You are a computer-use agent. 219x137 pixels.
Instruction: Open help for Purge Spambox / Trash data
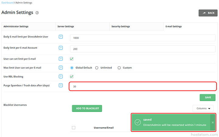coord(61,86)
